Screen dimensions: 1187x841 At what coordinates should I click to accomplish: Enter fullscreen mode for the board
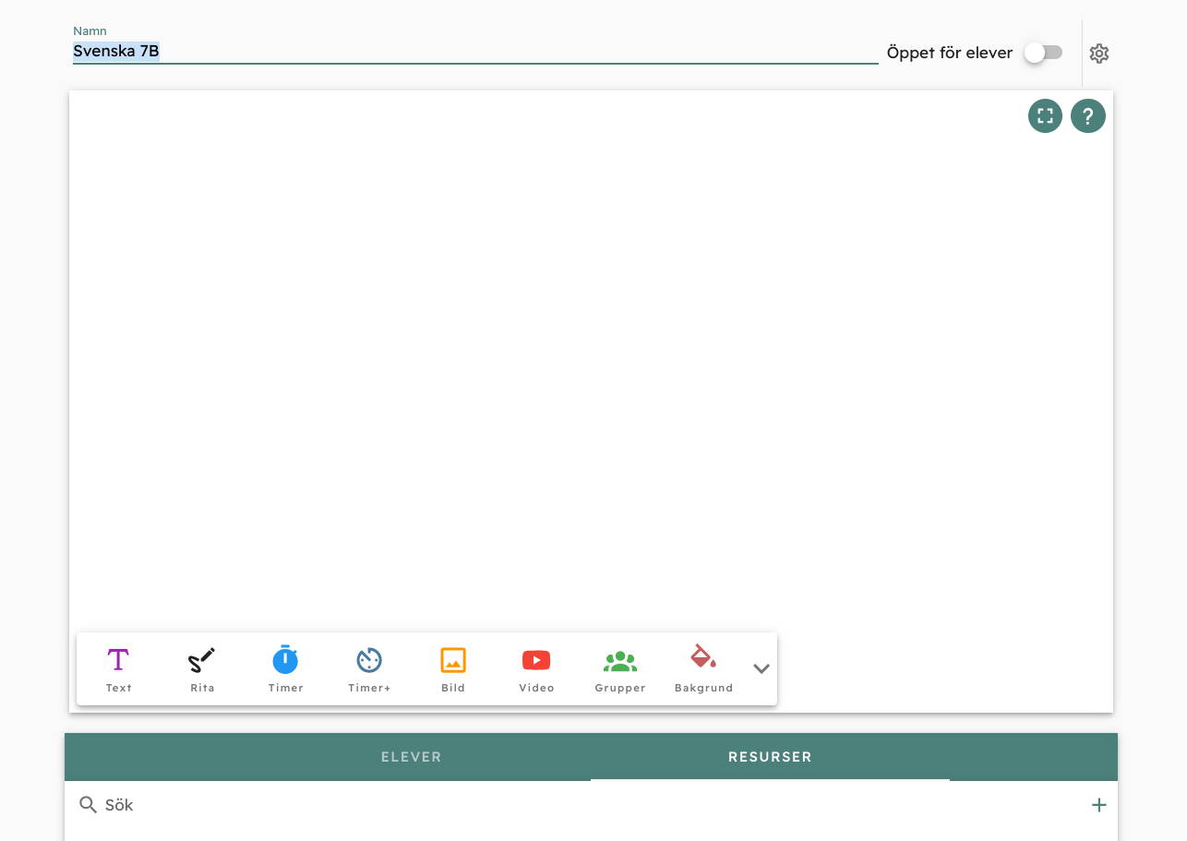1045,116
